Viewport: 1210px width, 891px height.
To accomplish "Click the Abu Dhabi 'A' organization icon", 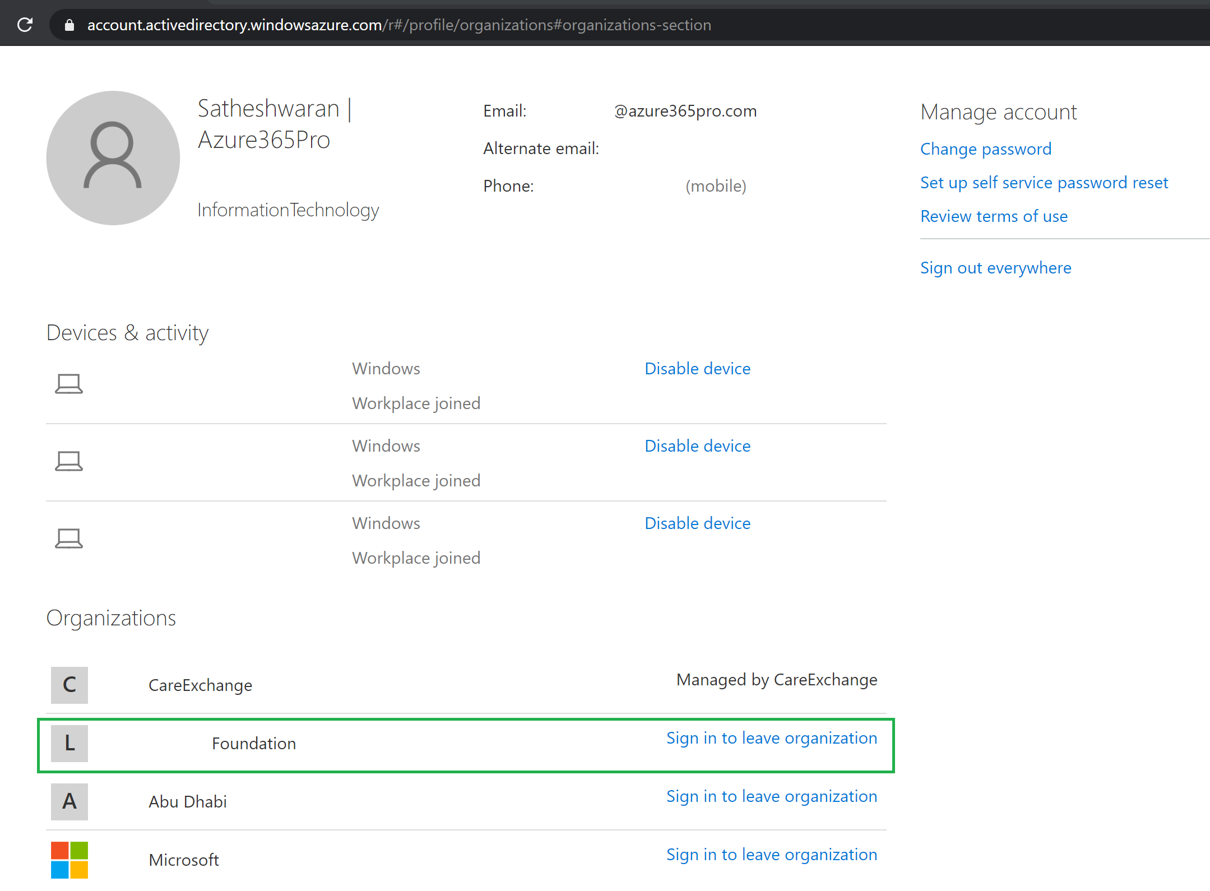I will click(69, 801).
